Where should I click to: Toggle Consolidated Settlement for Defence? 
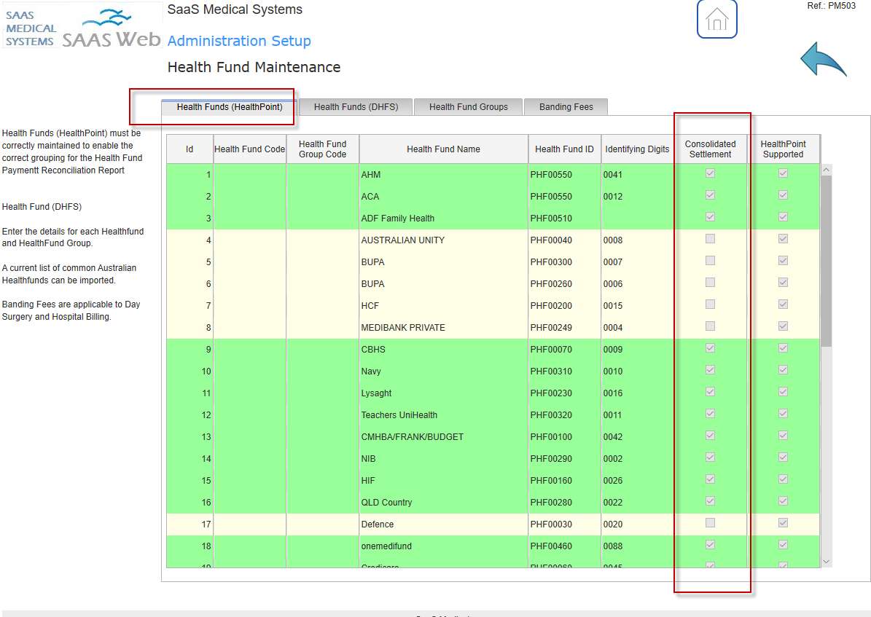click(x=710, y=522)
